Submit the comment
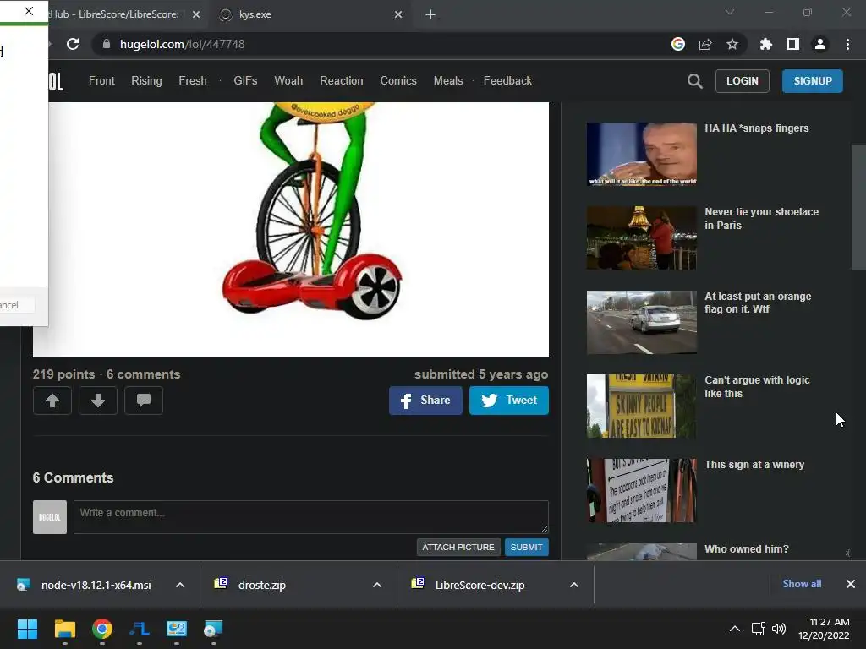The image size is (866, 649). 526,547
